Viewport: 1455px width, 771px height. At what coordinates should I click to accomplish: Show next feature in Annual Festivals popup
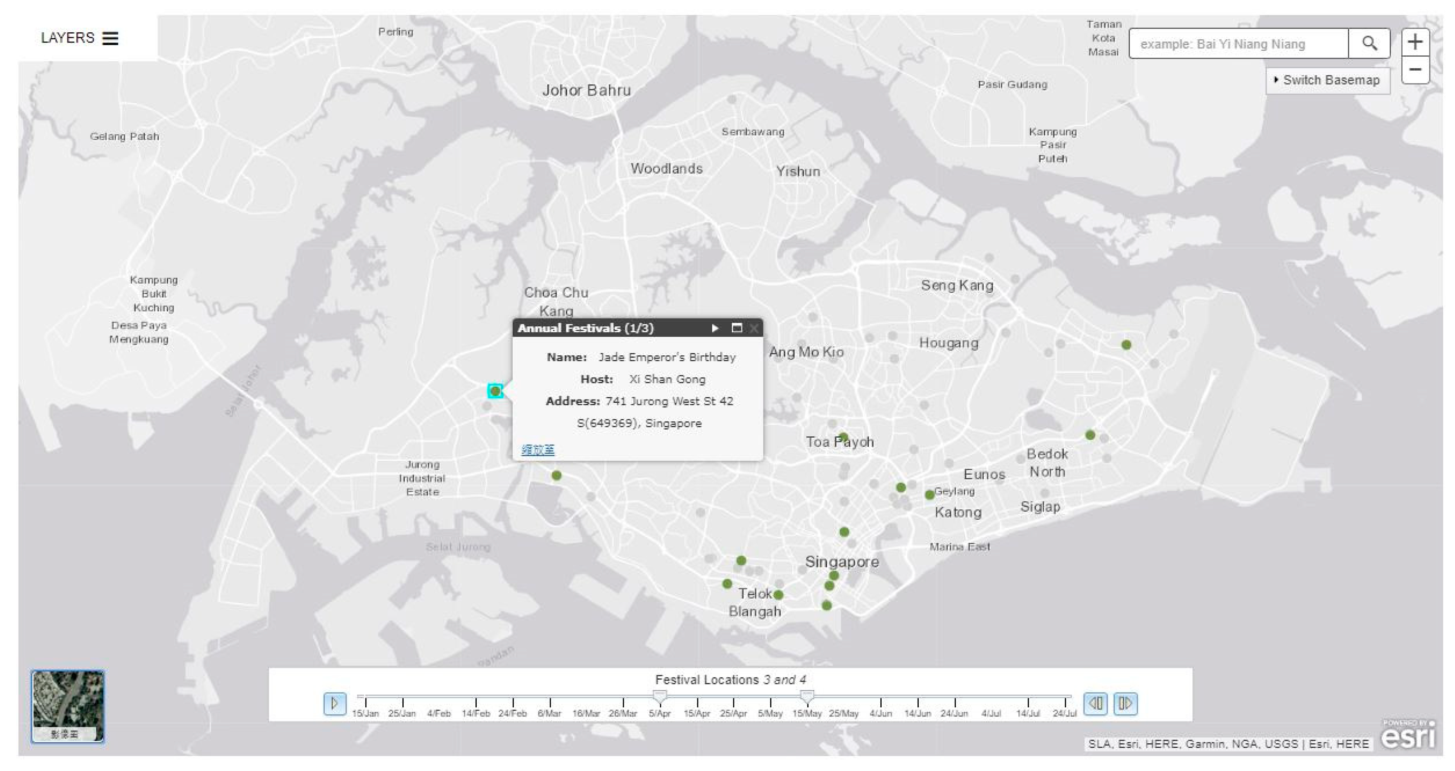715,328
